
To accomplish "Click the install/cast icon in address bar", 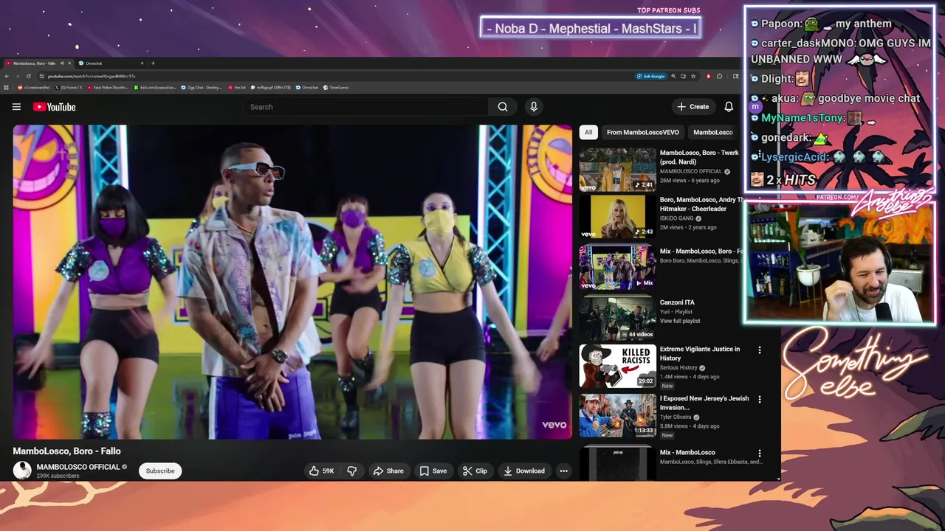I will click(683, 76).
